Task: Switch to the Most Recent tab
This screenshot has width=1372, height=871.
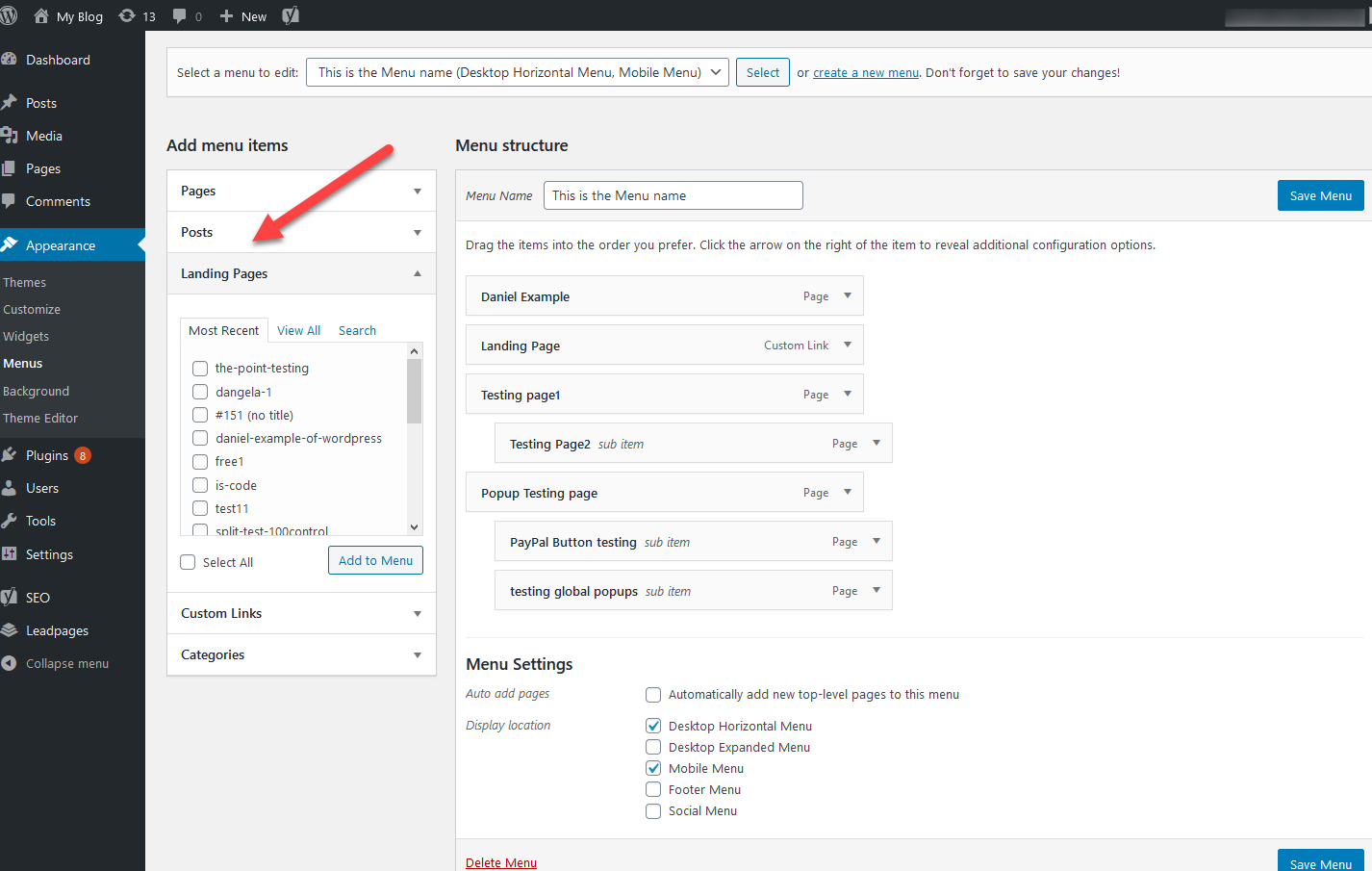Action: pyautogui.click(x=224, y=330)
